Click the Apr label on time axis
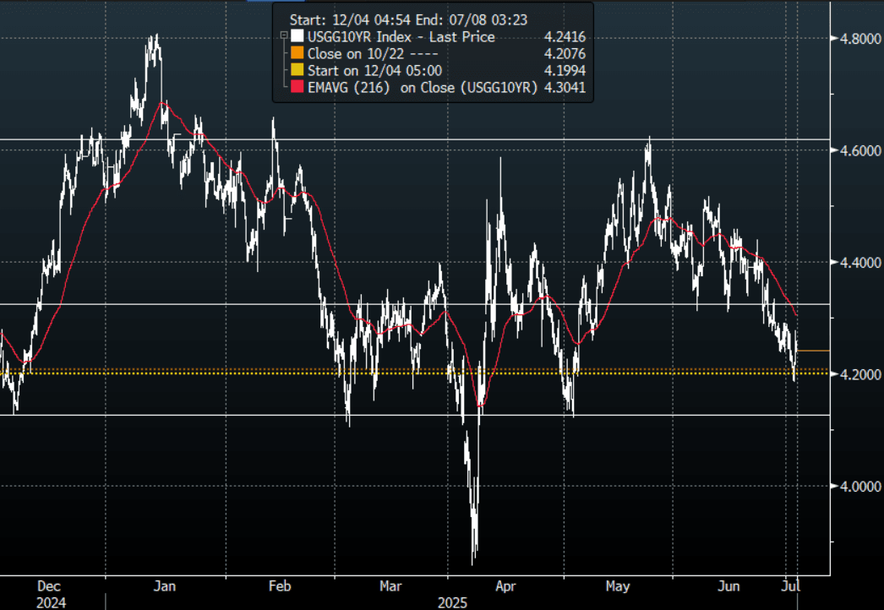884x610 pixels. (505, 586)
